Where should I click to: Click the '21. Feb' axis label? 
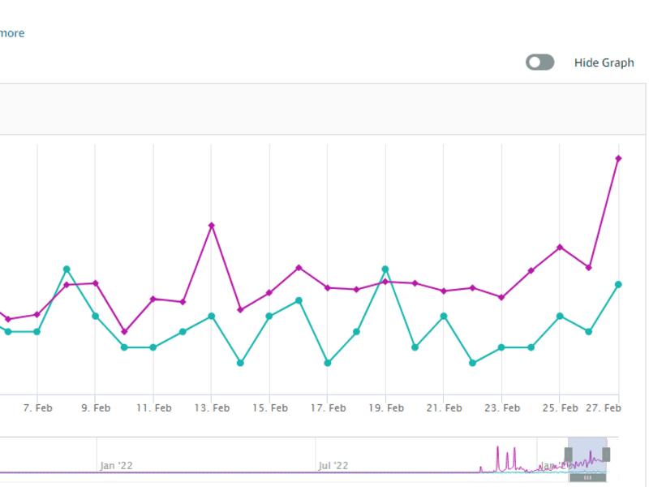pos(444,408)
